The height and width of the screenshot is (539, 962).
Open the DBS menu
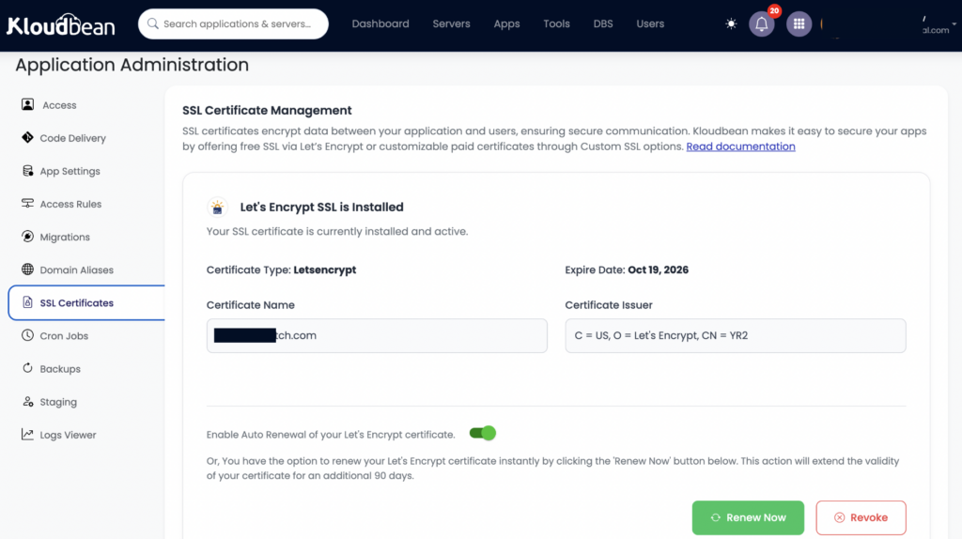[x=603, y=23]
